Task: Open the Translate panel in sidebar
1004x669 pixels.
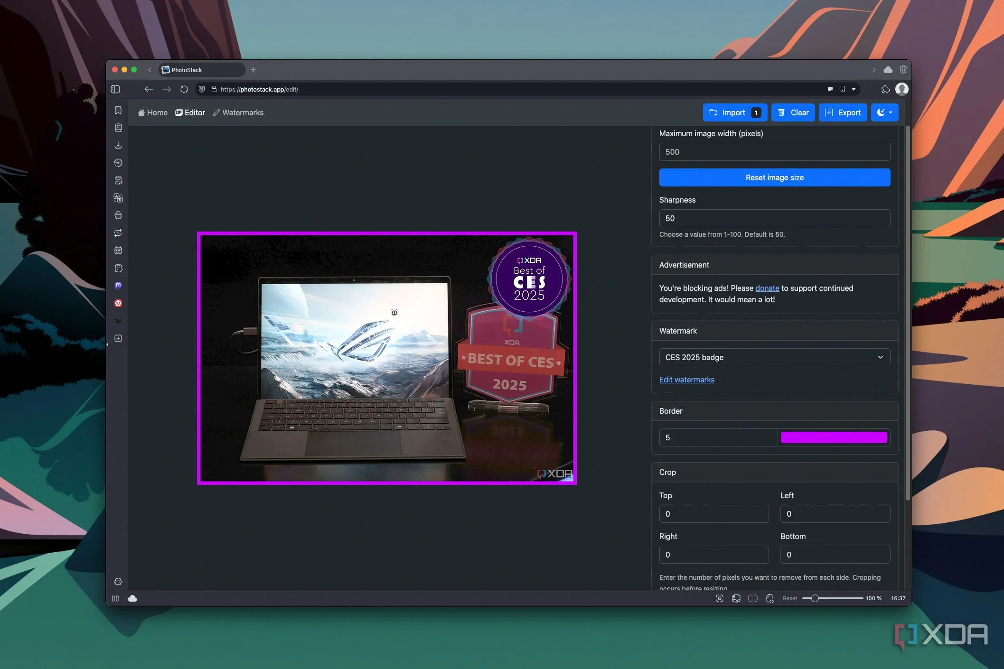Action: pyautogui.click(x=118, y=198)
